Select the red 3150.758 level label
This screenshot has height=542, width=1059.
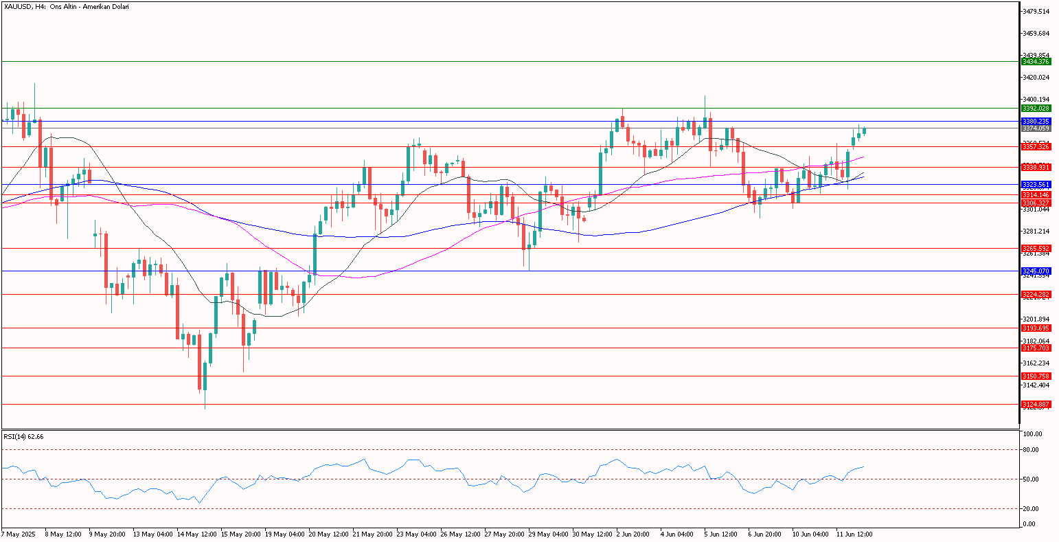pyautogui.click(x=1036, y=376)
